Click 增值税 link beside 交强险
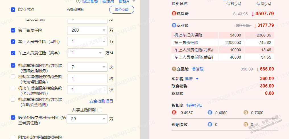The image size is (289, 139). click(197, 69)
